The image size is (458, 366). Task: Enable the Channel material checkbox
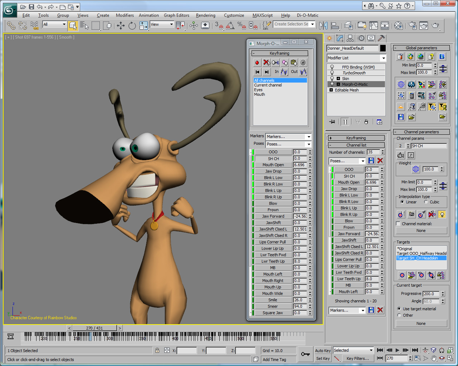pos(398,224)
